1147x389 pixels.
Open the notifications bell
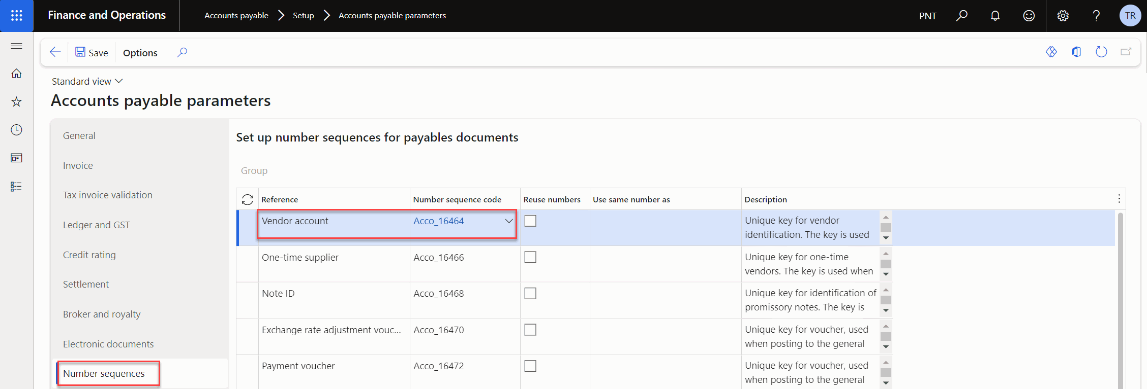pos(995,16)
